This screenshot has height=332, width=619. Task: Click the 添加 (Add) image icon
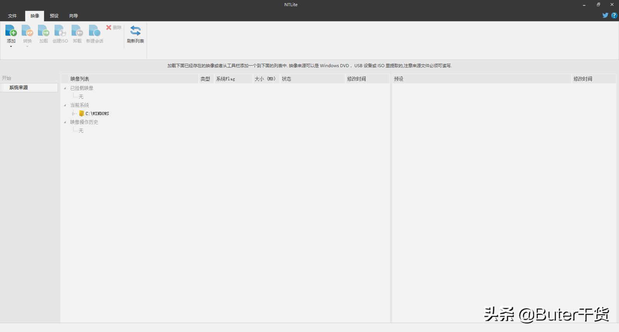click(11, 30)
